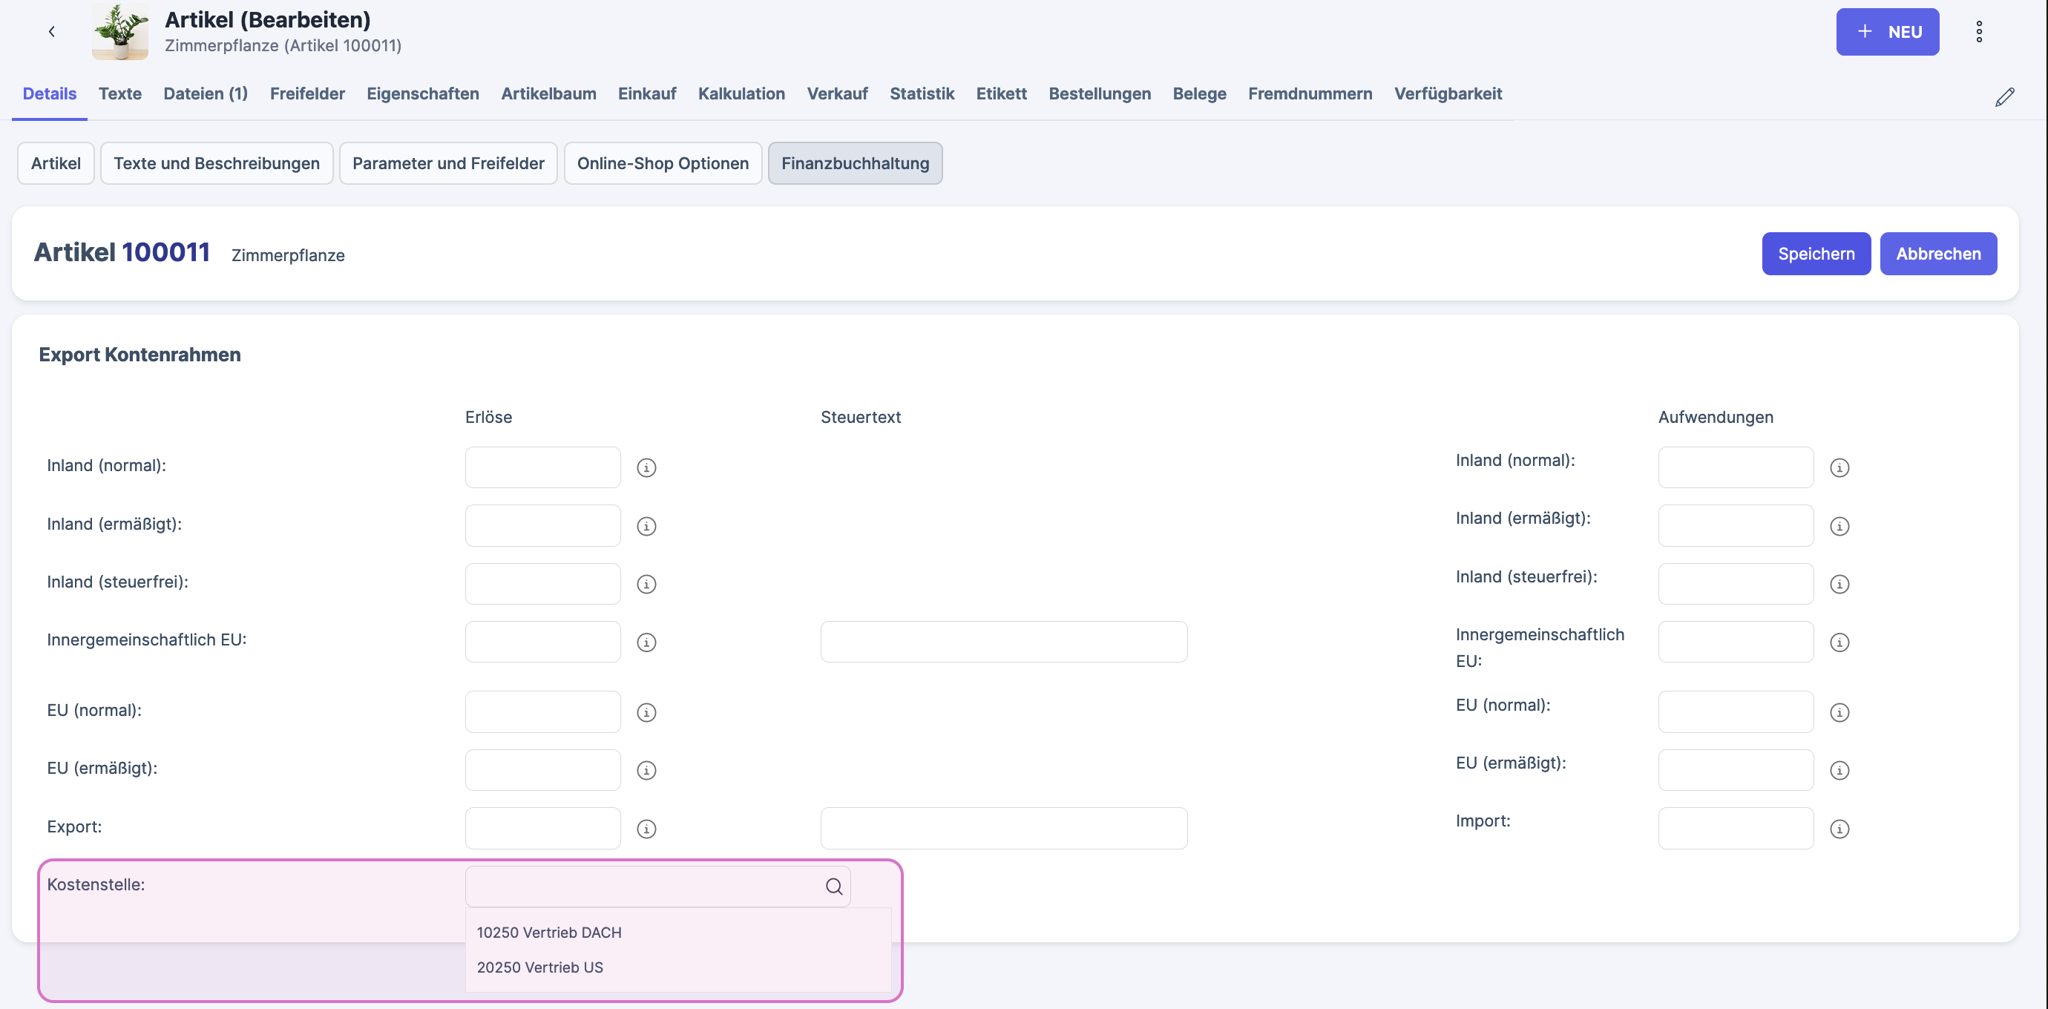Choose 20250 Vertrieb US cost center
The height and width of the screenshot is (1009, 2048).
pyautogui.click(x=540, y=967)
